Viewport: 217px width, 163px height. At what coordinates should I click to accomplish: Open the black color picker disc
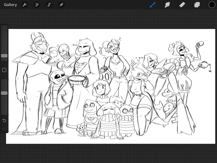212,5
